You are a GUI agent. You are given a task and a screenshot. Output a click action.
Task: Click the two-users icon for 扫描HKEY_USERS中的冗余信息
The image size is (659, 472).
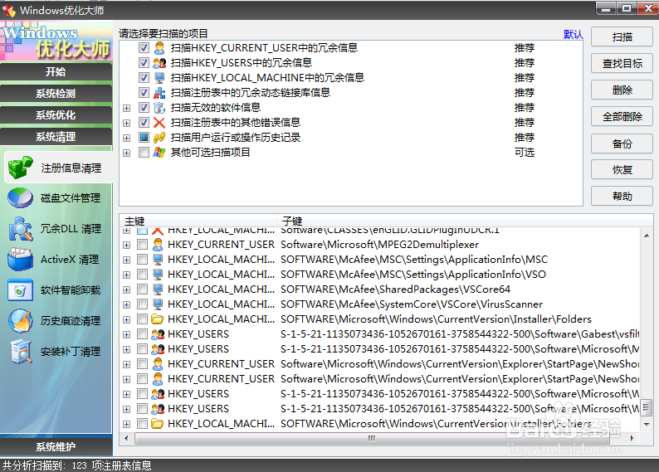coord(159,63)
